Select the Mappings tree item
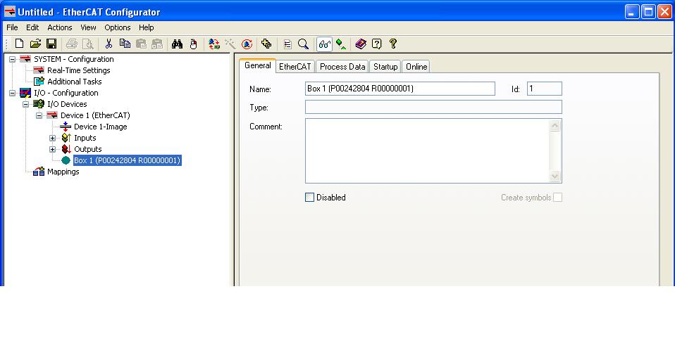This screenshot has height=360, width=675. (x=63, y=172)
